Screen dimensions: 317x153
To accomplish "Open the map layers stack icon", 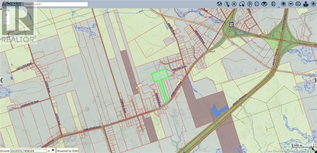I will click(x=283, y=4).
